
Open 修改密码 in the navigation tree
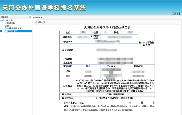(x=11, y=23)
